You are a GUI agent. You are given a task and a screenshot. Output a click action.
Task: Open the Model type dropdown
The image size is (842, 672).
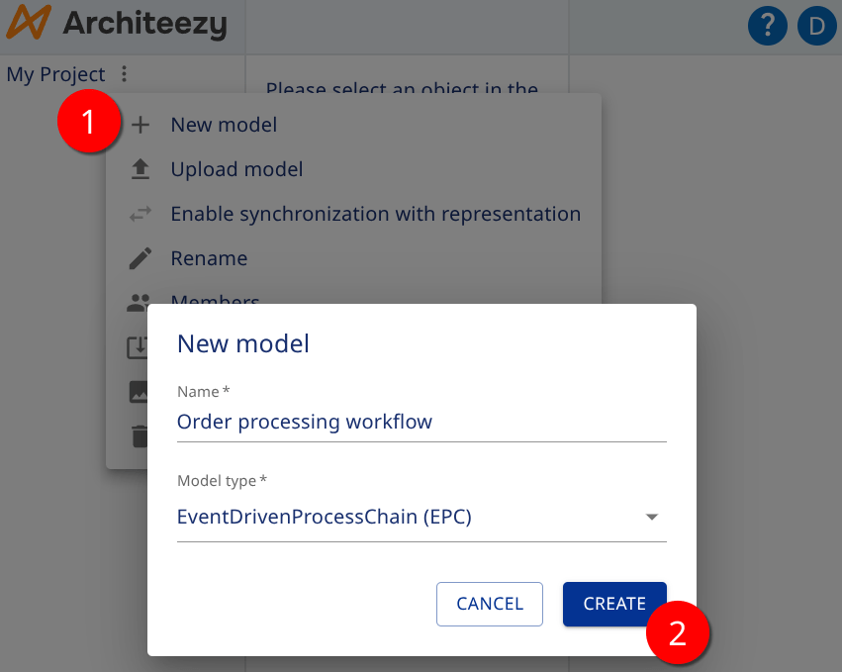(x=651, y=516)
